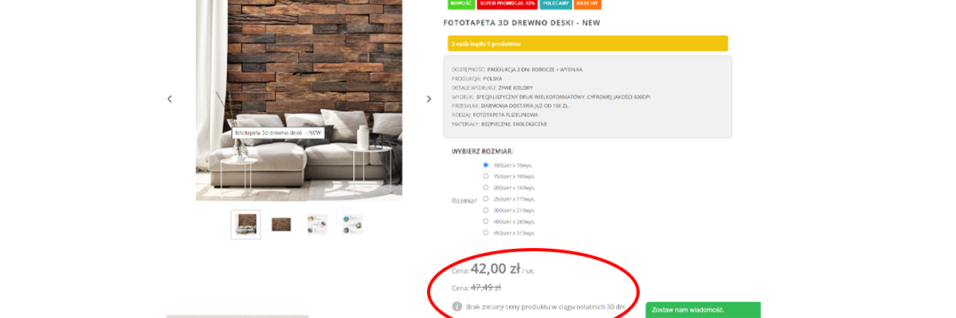This screenshot has width=956, height=318.
Task: Go to the previous product image arrow
Action: (169, 99)
